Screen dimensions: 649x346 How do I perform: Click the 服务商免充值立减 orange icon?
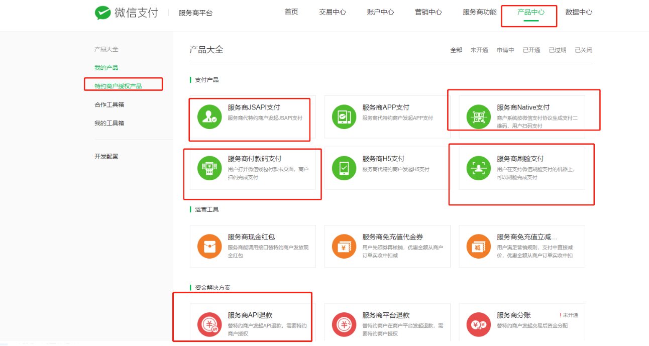click(479, 247)
